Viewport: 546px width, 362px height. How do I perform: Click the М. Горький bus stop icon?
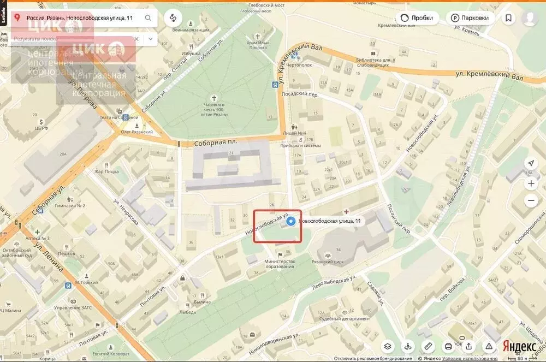click(68, 286)
